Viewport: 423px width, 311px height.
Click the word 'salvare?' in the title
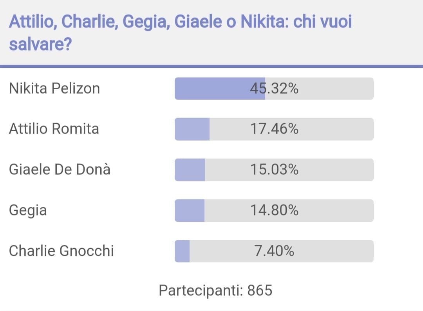click(40, 44)
